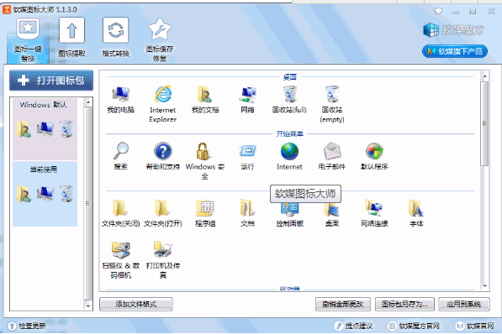
Task: Click the 扫描仪 & 数码相机 icon
Action: click(x=121, y=260)
